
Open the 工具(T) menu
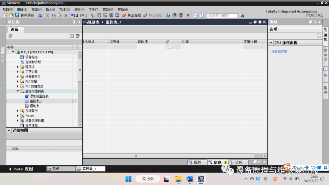[94, 9]
